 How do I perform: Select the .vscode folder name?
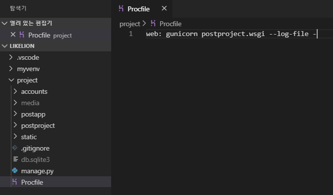[x=28, y=57]
